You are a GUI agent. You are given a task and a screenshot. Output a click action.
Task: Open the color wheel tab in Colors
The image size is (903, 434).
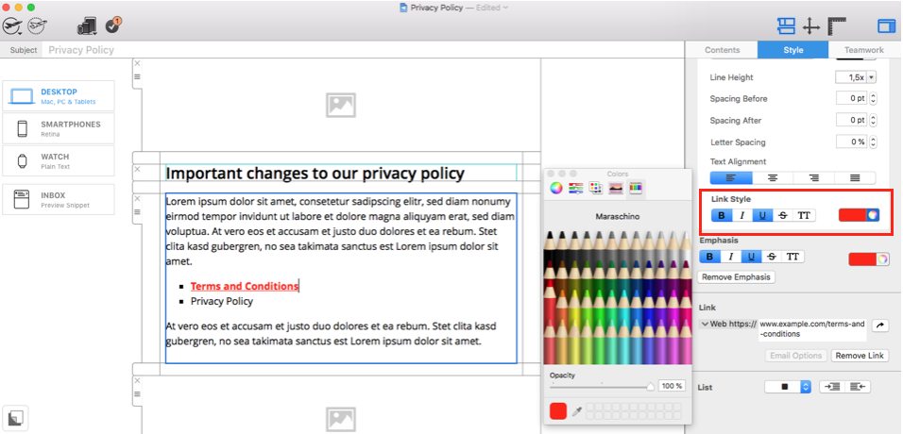tap(555, 188)
